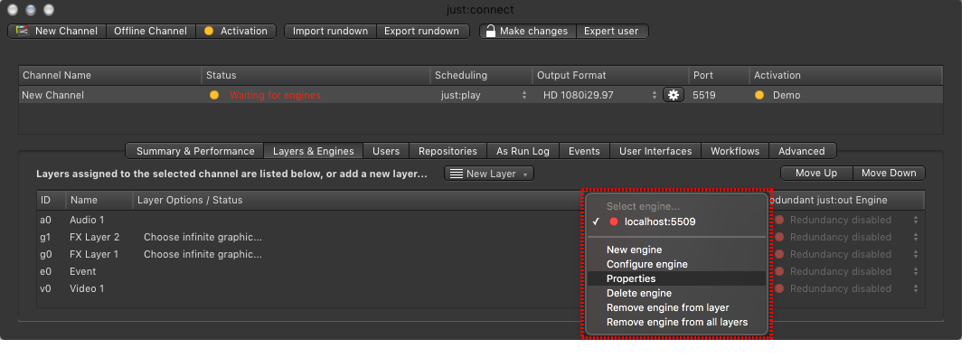Viewport: 980px width, 358px height.
Task: Choose Configure engine from the menu
Action: point(677,264)
